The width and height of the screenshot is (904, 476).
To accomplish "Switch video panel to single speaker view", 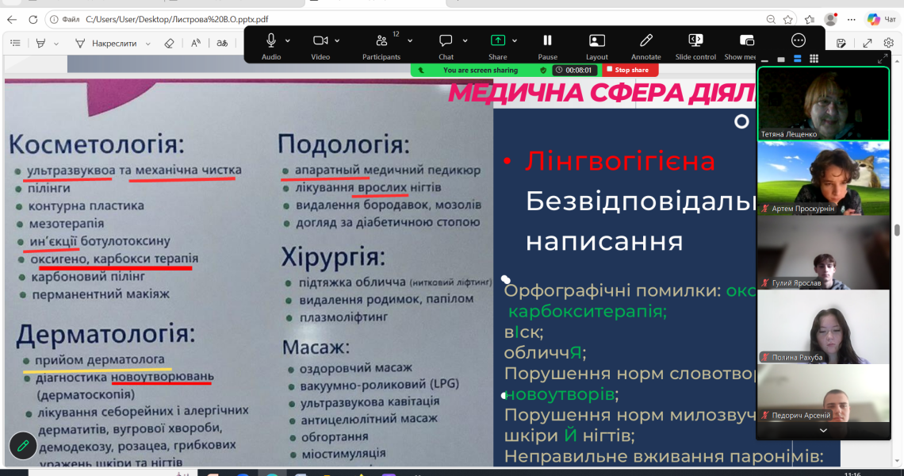I will [x=780, y=59].
